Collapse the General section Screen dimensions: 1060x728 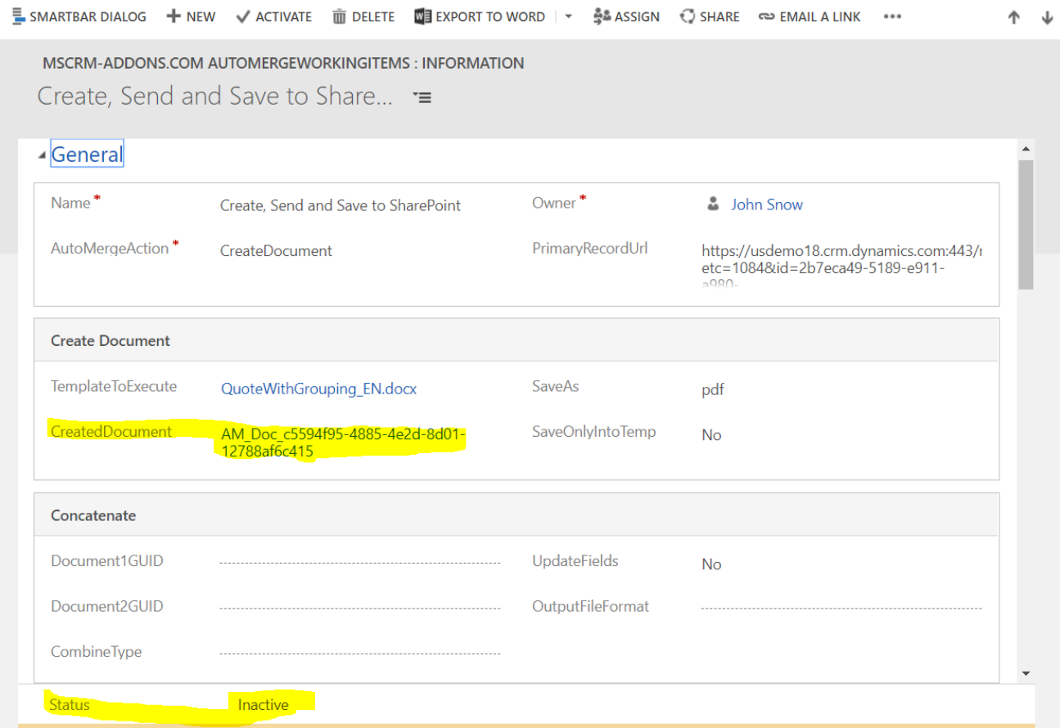(x=42, y=156)
